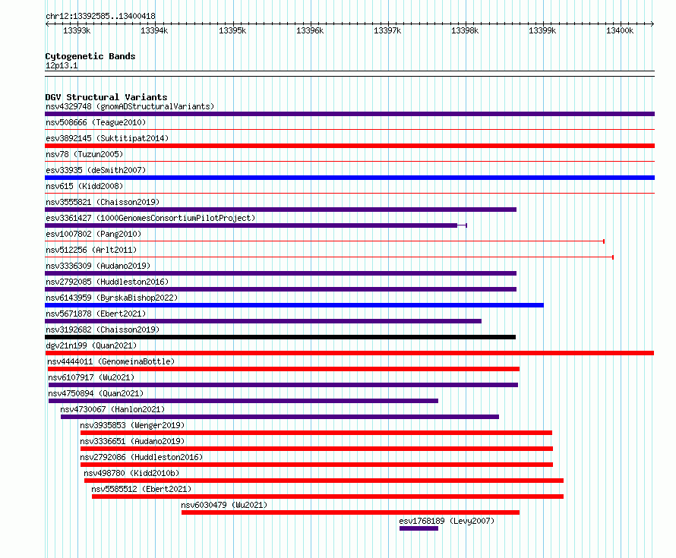Click the red bar under dgv21n199
Image resolution: width=676 pixels, height=558 pixels.
click(x=349, y=353)
